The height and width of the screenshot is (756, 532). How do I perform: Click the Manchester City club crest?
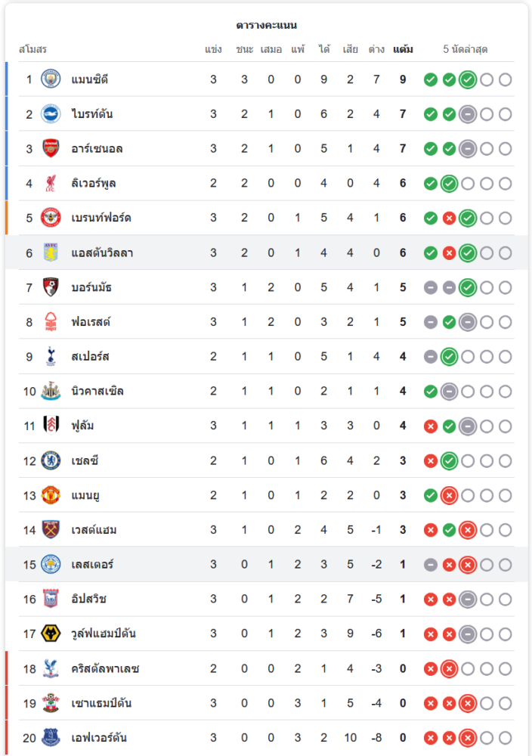(51, 79)
